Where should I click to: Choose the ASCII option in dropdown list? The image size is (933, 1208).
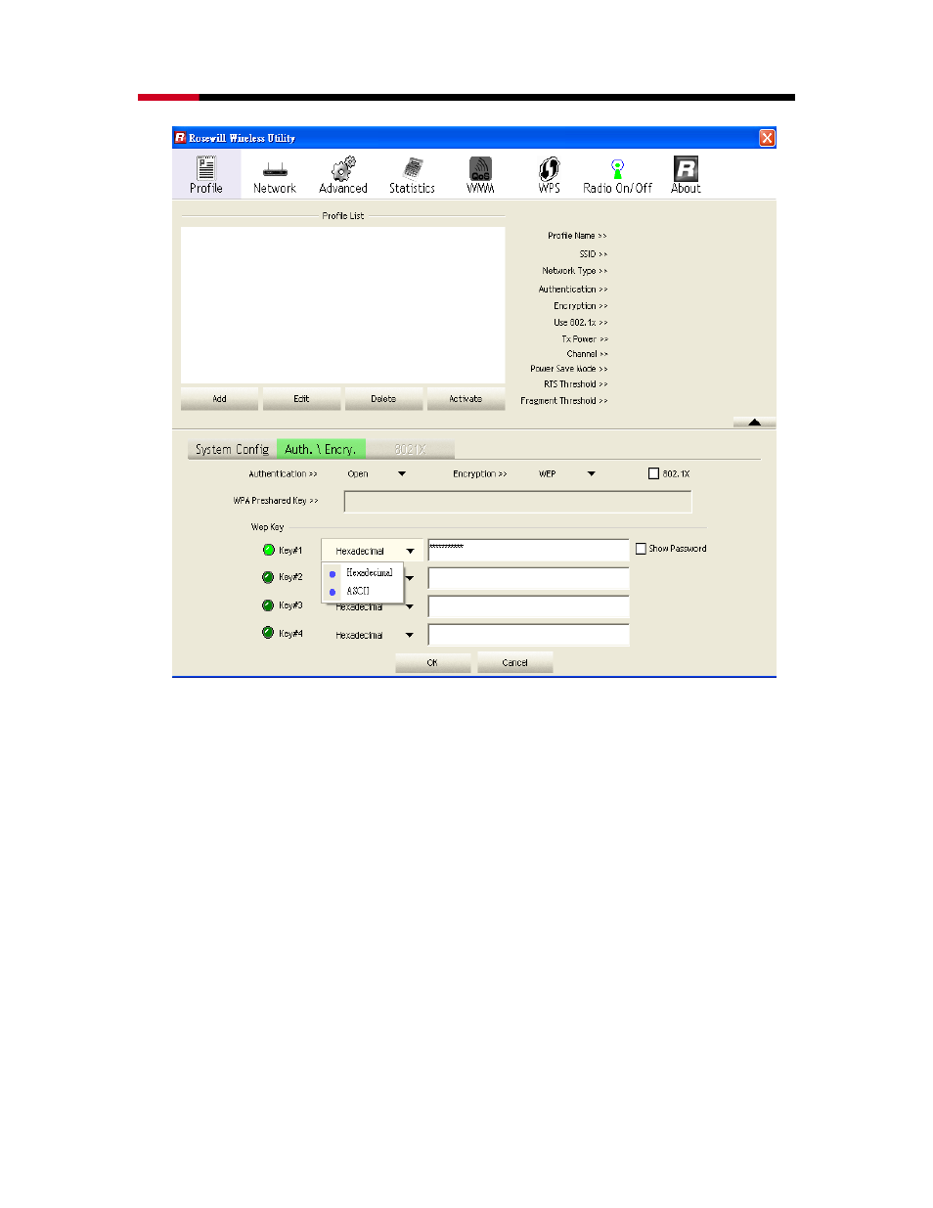tap(363, 591)
